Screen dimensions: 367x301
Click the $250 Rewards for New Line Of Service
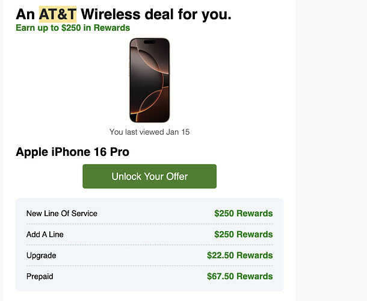tap(244, 213)
